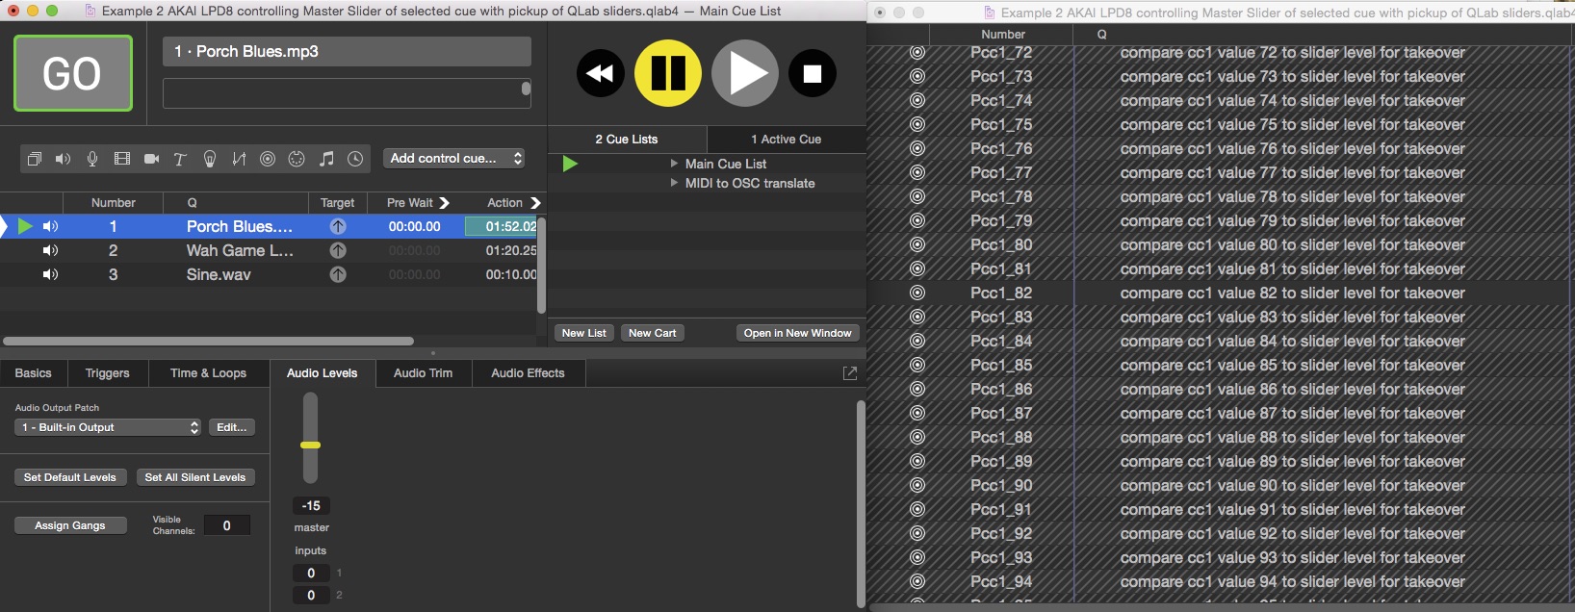This screenshot has width=1575, height=612.
Task: Add an Audio cue using speaker icon
Action: click(64, 159)
